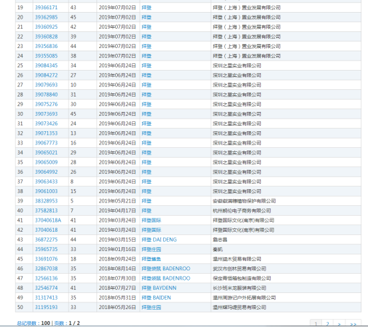Select applicant 拜登国际文化(南京)有限公司 in row 41
Image resolution: width=368 pixels, height=327 pixels.
point(244,220)
